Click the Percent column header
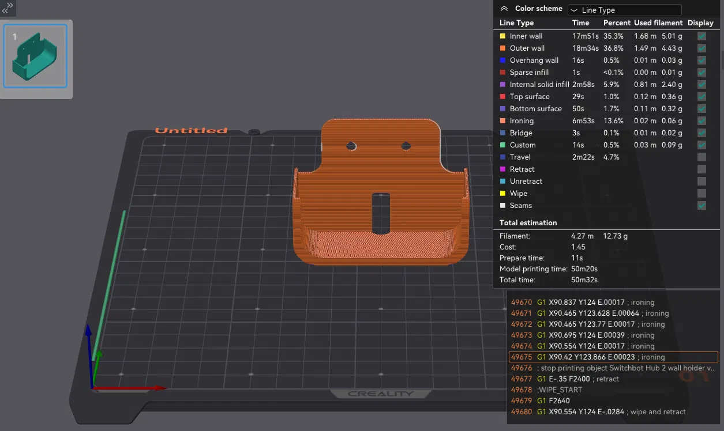 [617, 23]
